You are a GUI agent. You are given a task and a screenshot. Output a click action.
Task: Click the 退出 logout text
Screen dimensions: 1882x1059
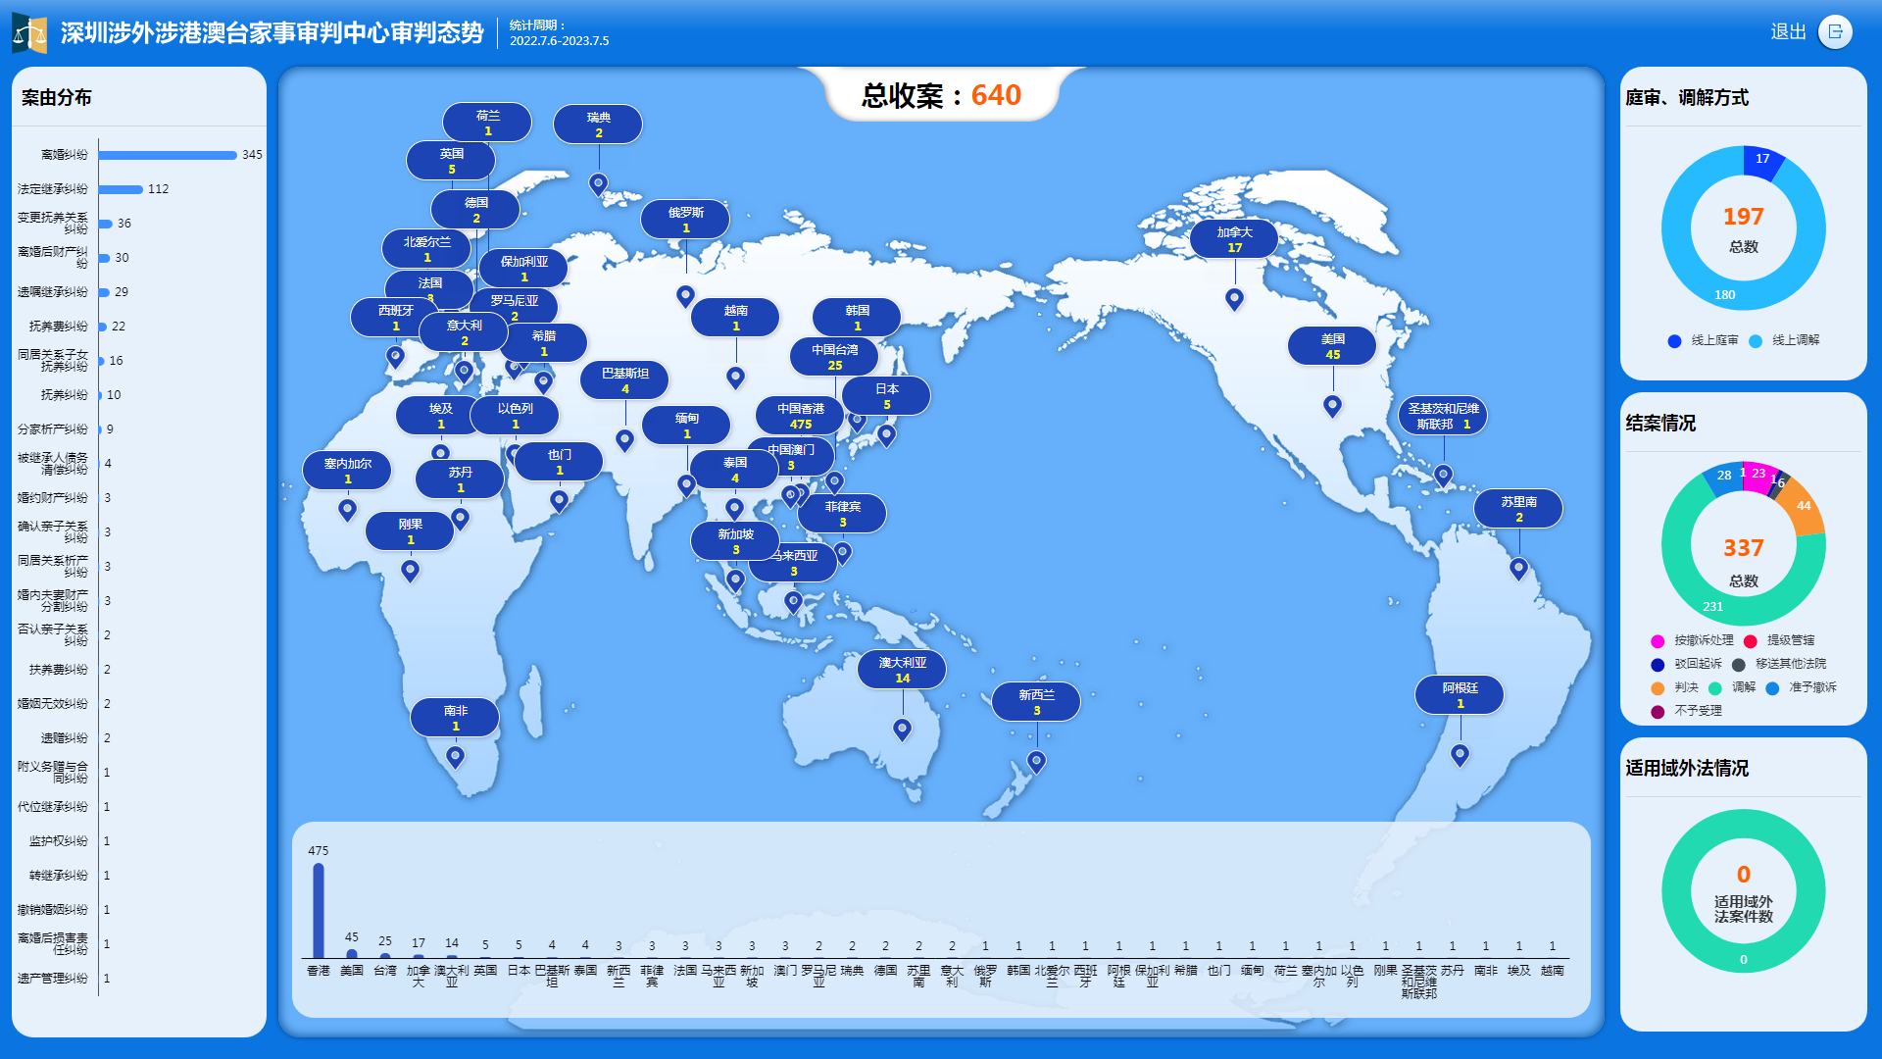pyautogui.click(x=1789, y=32)
